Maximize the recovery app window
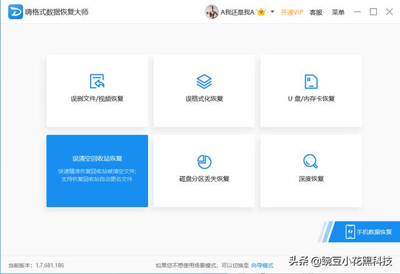The height and width of the screenshot is (274, 400). (373, 12)
